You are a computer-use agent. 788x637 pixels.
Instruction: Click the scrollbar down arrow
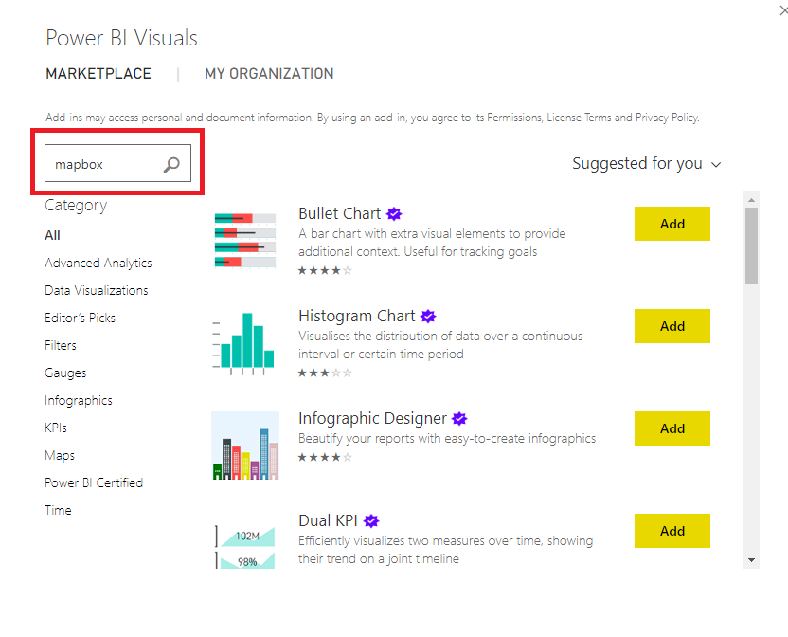tap(751, 560)
